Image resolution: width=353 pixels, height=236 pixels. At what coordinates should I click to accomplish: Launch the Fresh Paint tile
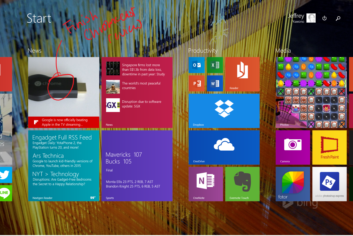tap(329, 147)
